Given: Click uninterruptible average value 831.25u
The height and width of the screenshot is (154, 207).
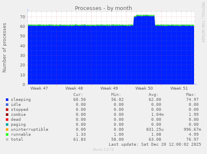Looking at the screenshot, I should pos(155,130).
